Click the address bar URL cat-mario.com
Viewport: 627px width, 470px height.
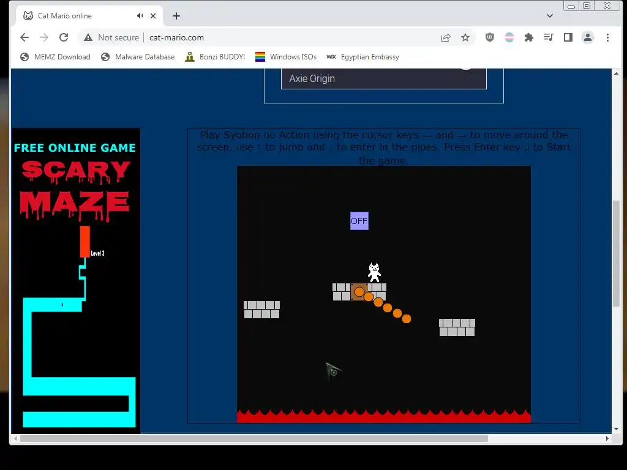(176, 37)
